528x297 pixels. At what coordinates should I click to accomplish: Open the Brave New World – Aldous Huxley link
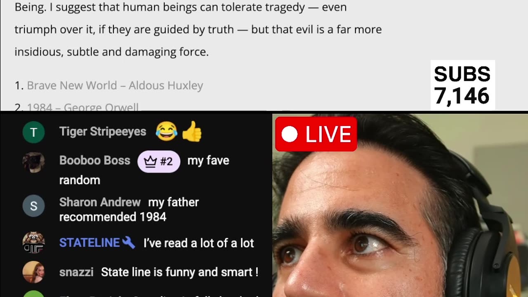(115, 85)
